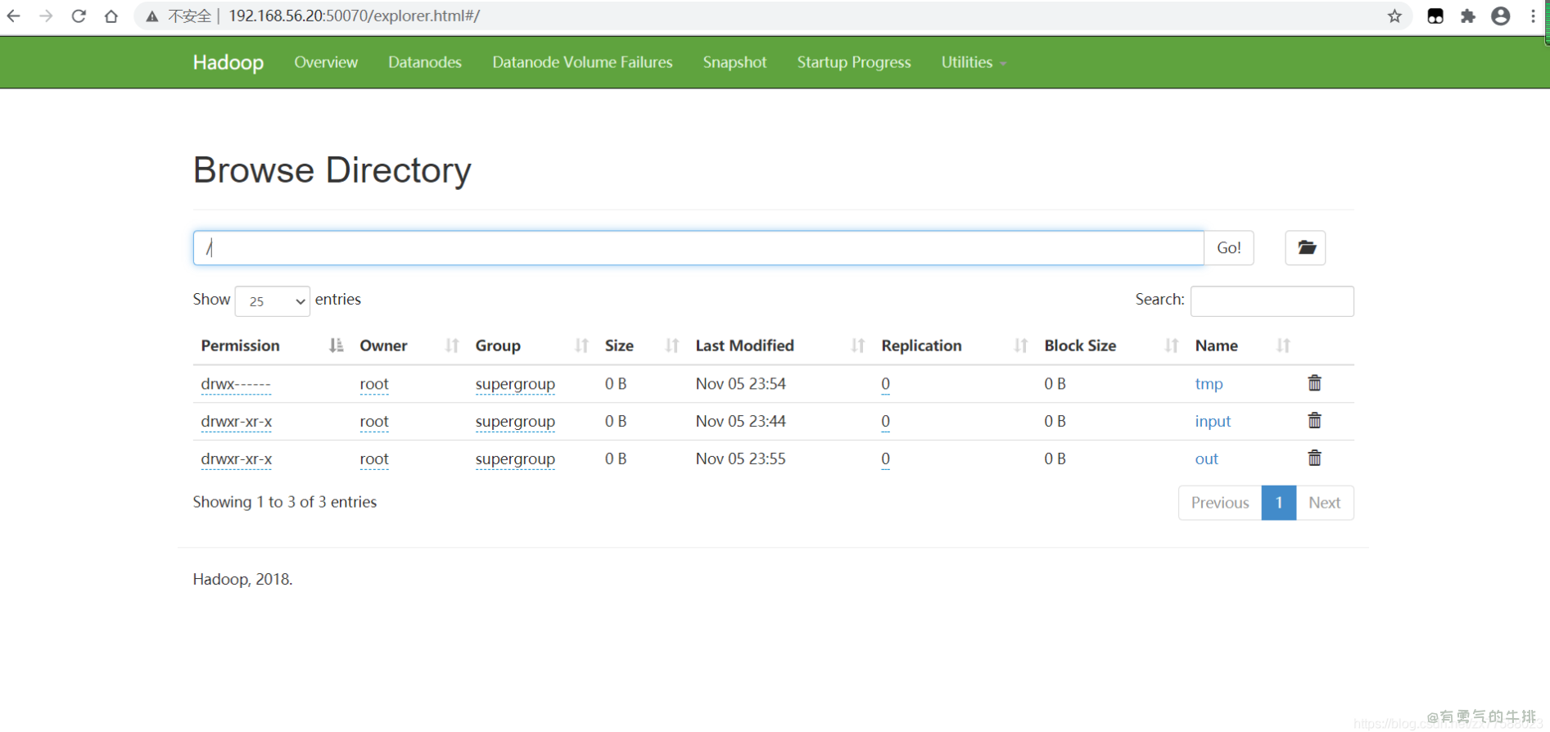This screenshot has width=1550, height=732.
Task: Click the black extension icon in toolbar
Action: pyautogui.click(x=1435, y=16)
